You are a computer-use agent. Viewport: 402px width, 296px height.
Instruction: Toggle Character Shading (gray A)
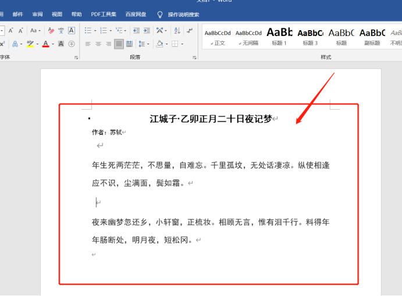coord(61,44)
